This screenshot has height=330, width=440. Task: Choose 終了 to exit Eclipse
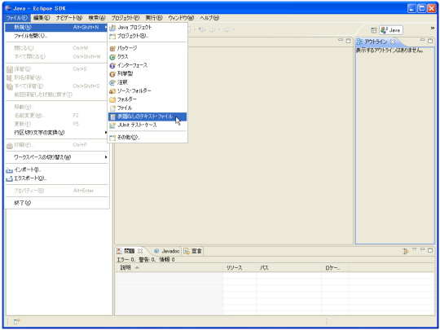click(57, 203)
